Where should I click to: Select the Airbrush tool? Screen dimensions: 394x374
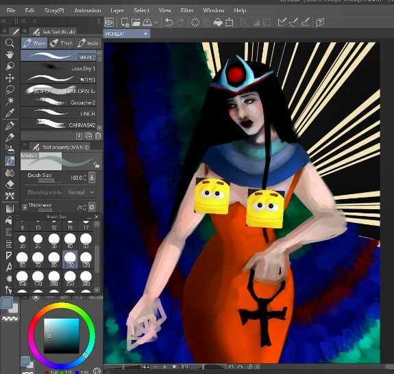[x=10, y=149]
